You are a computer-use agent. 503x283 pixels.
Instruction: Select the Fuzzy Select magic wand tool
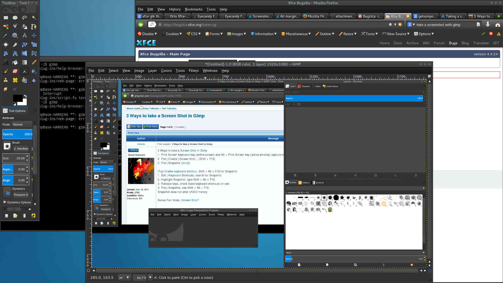point(34,18)
